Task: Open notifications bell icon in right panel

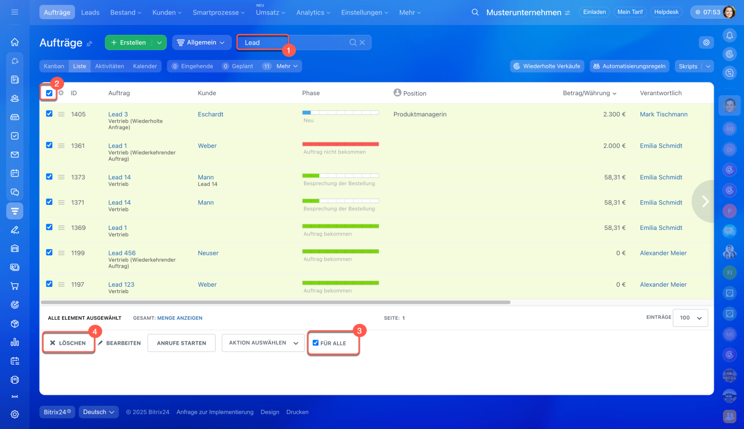Action: pyautogui.click(x=729, y=35)
